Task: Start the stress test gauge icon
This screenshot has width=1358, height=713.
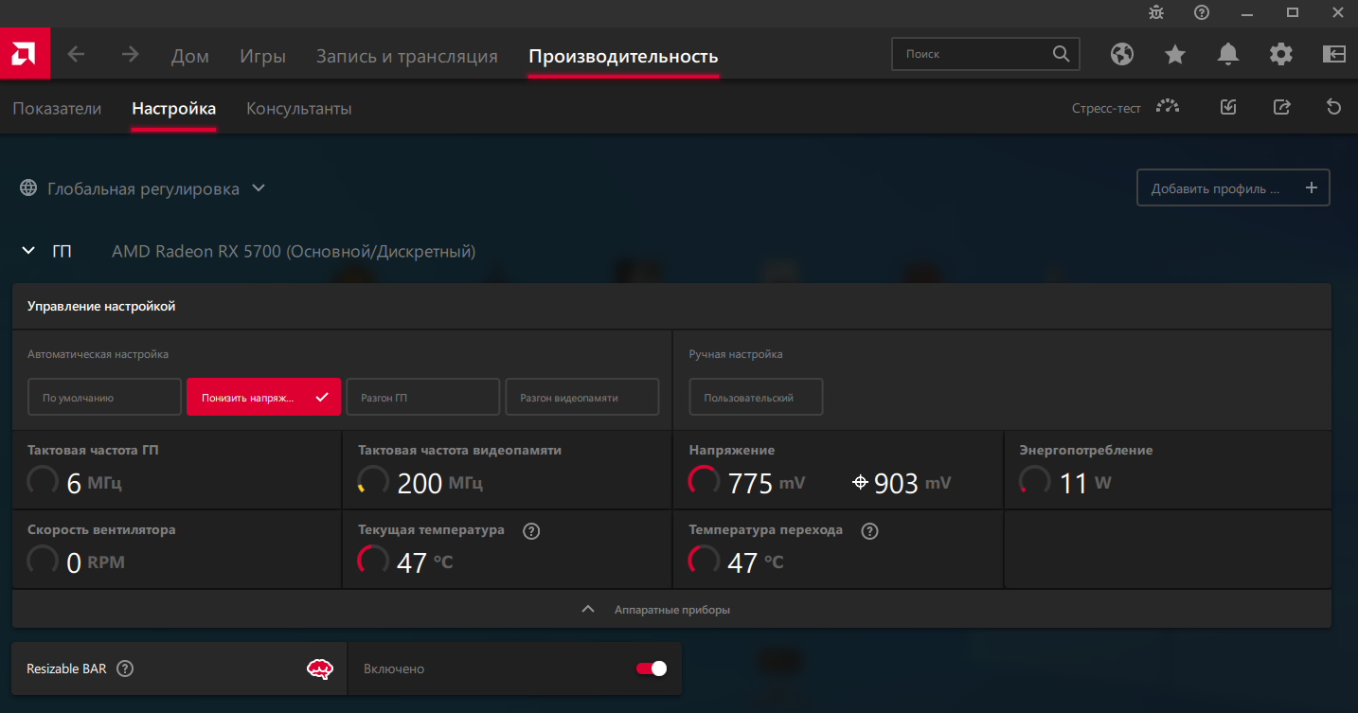Action: (x=1169, y=107)
